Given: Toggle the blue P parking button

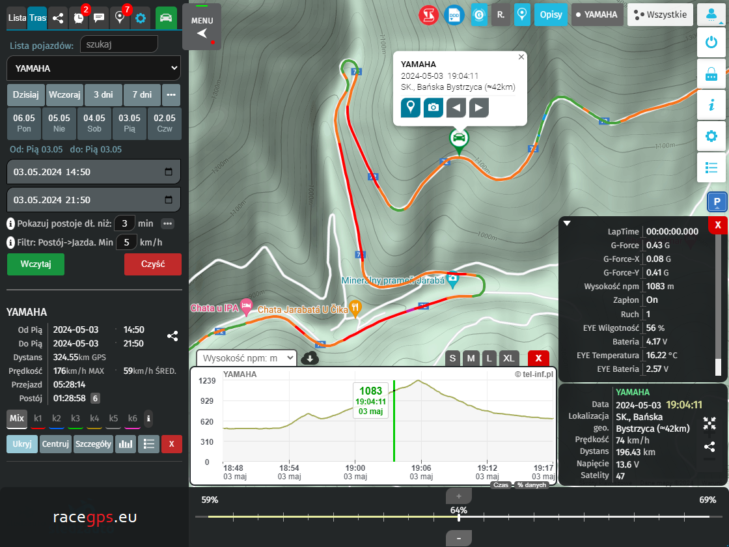Looking at the screenshot, I should pos(717,202).
